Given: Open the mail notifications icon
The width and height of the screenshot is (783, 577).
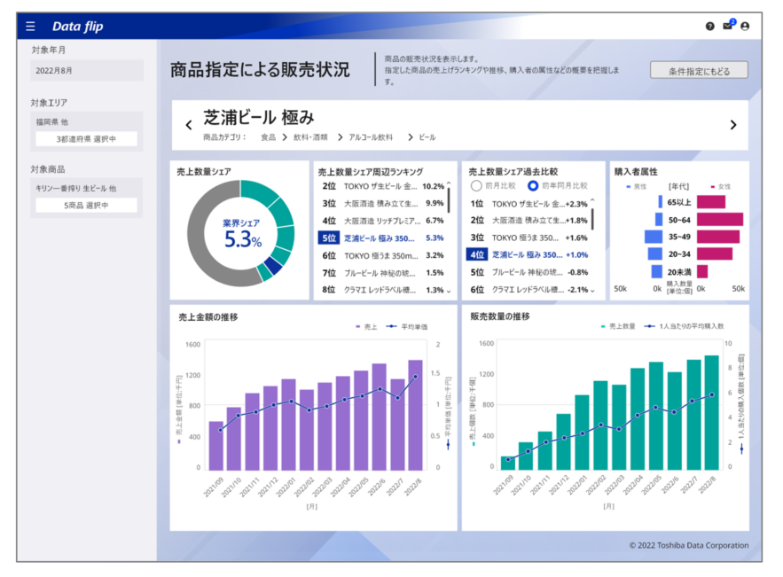Looking at the screenshot, I should (x=728, y=26).
